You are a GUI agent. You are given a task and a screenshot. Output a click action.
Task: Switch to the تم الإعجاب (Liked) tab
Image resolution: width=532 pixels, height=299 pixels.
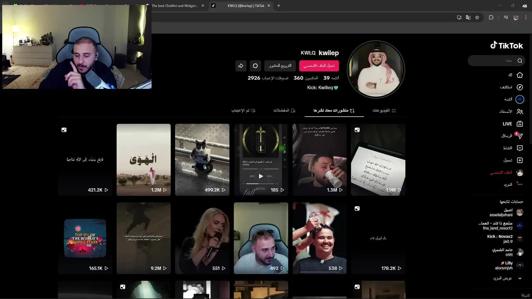243,110
